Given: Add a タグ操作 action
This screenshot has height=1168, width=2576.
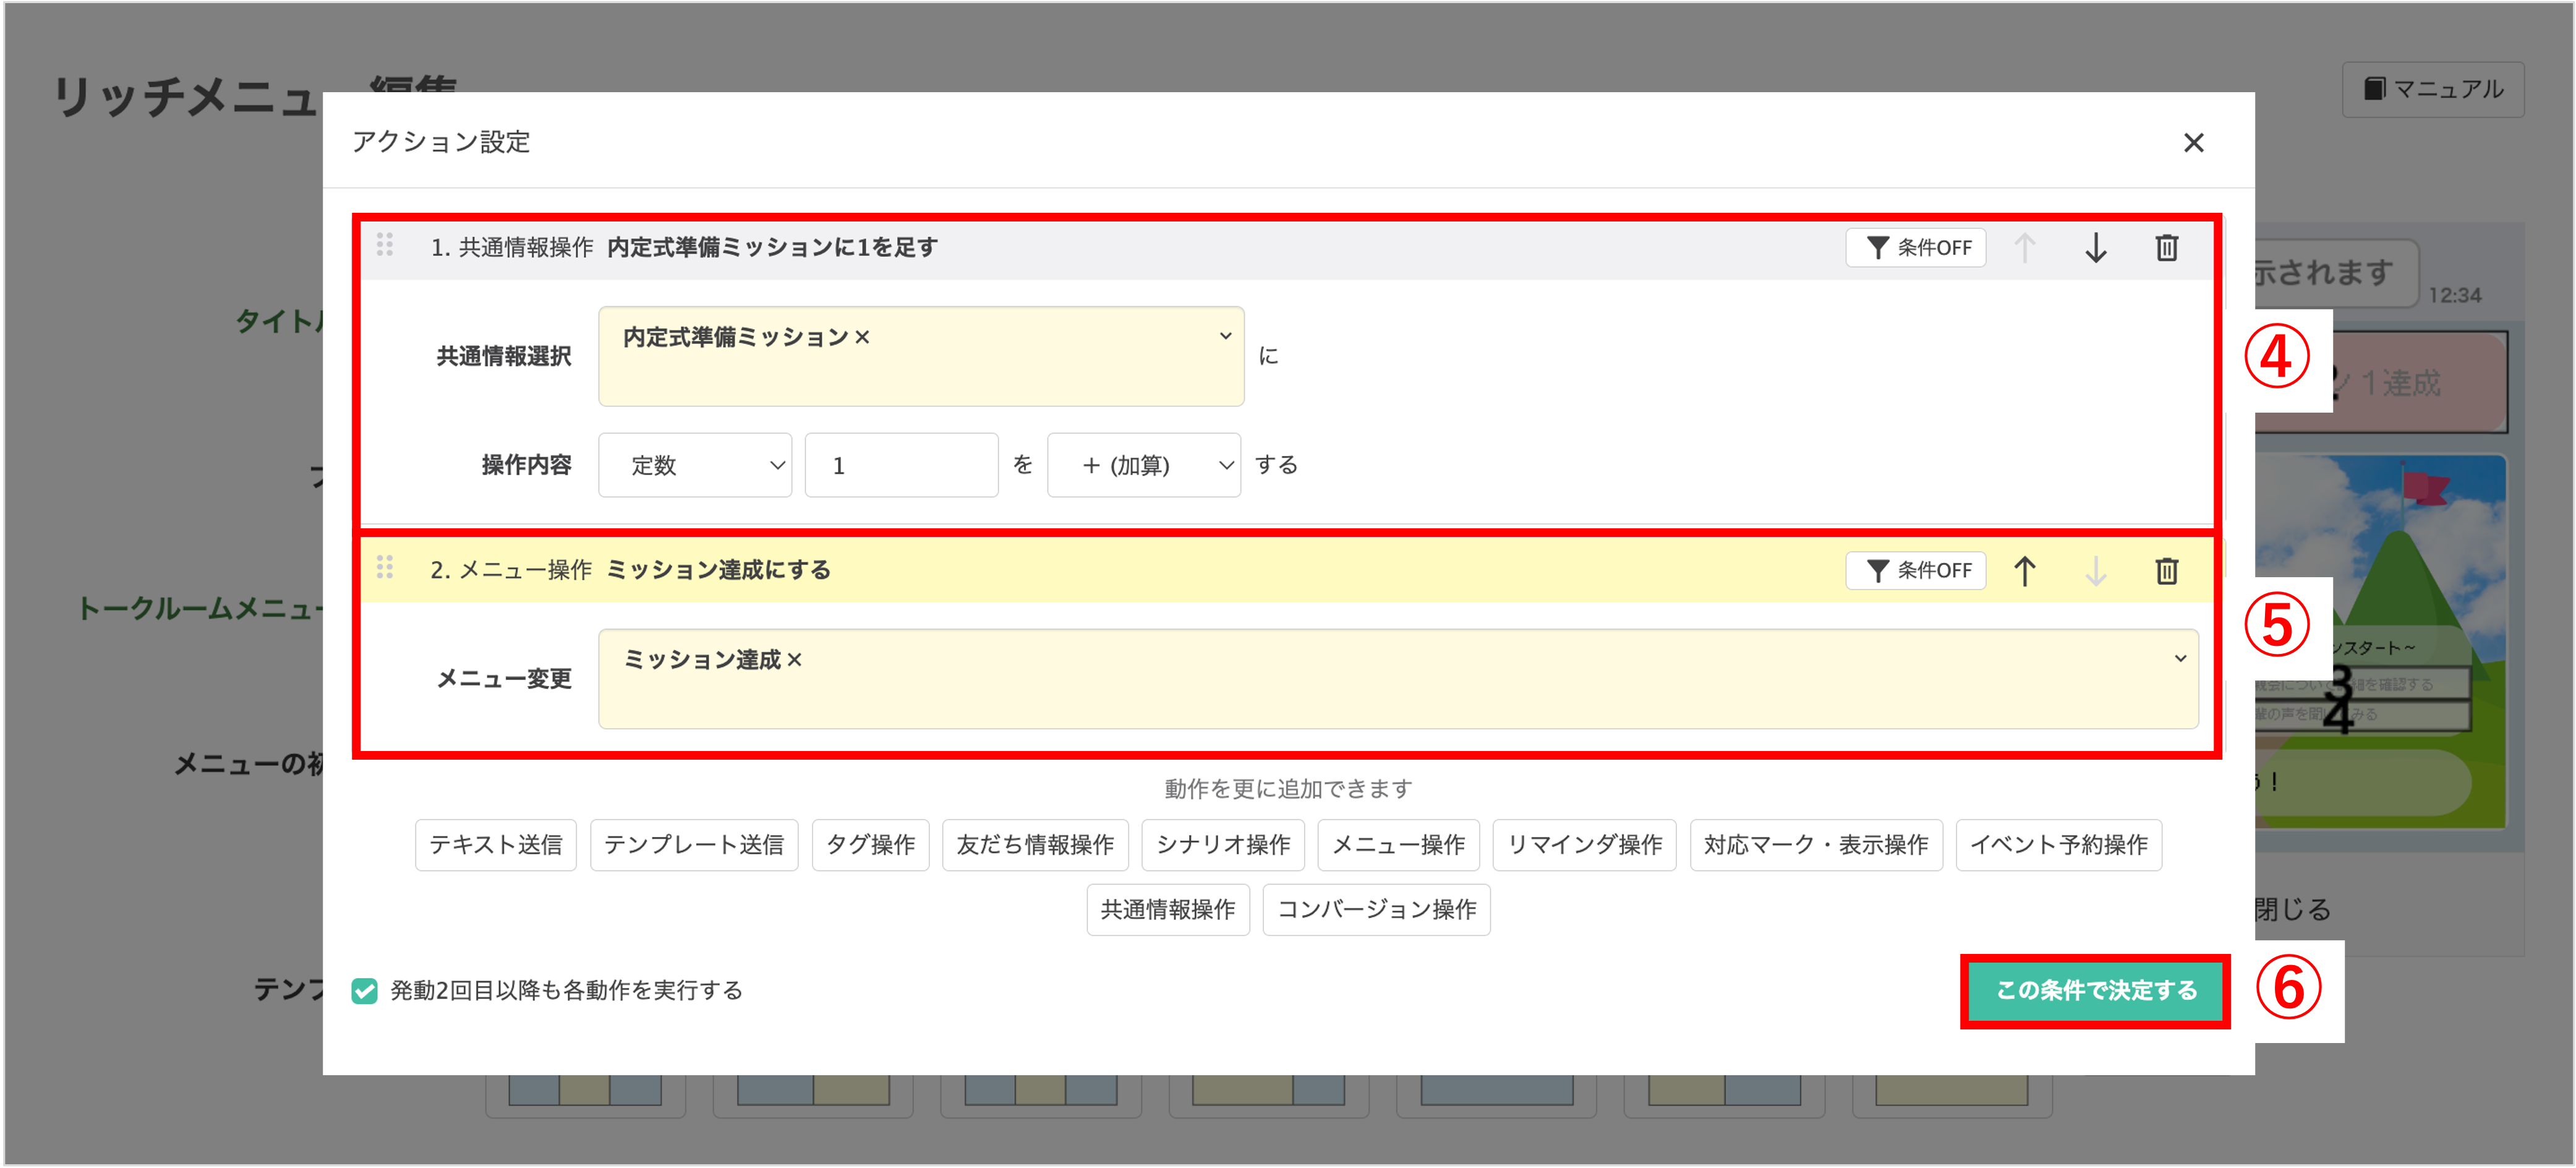Looking at the screenshot, I should [870, 844].
